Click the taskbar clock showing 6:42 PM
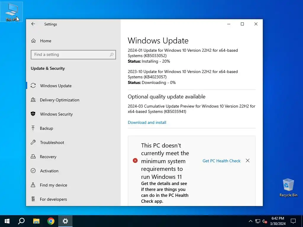 (x=278, y=221)
